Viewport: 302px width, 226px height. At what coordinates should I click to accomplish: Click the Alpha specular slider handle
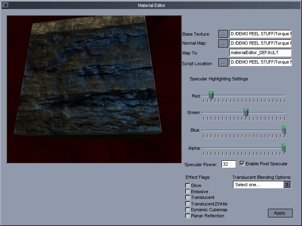(284, 148)
